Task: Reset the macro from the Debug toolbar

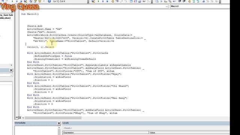Action: (107, 1)
